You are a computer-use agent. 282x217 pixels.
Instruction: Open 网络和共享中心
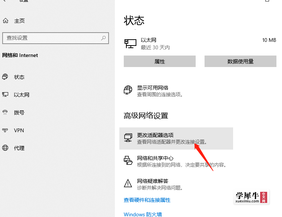click(x=155, y=158)
